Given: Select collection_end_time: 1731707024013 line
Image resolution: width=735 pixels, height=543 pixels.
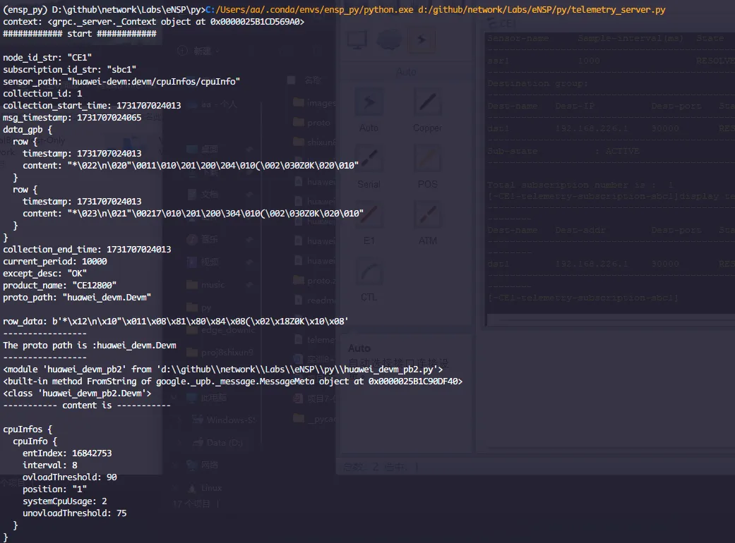Looking at the screenshot, I should pyautogui.click(x=87, y=250).
